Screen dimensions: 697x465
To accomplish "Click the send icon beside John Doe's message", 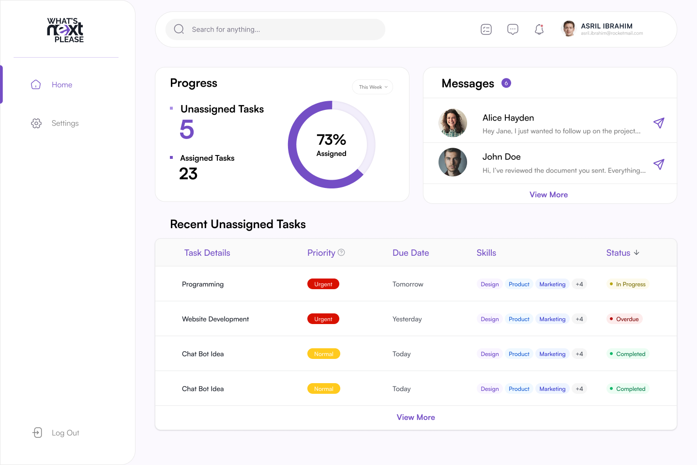I will coord(658,164).
